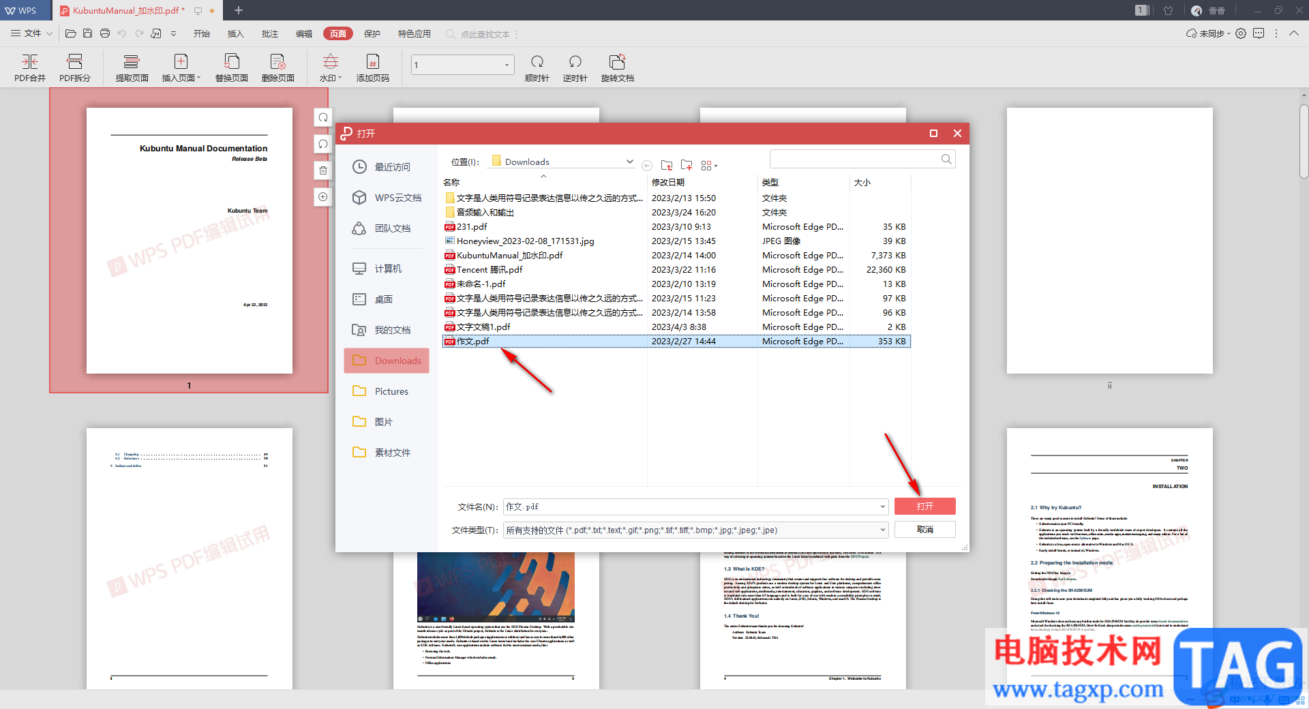Select the 素材文件 folder in sidebar
Image resolution: width=1309 pixels, height=709 pixels.
387,452
